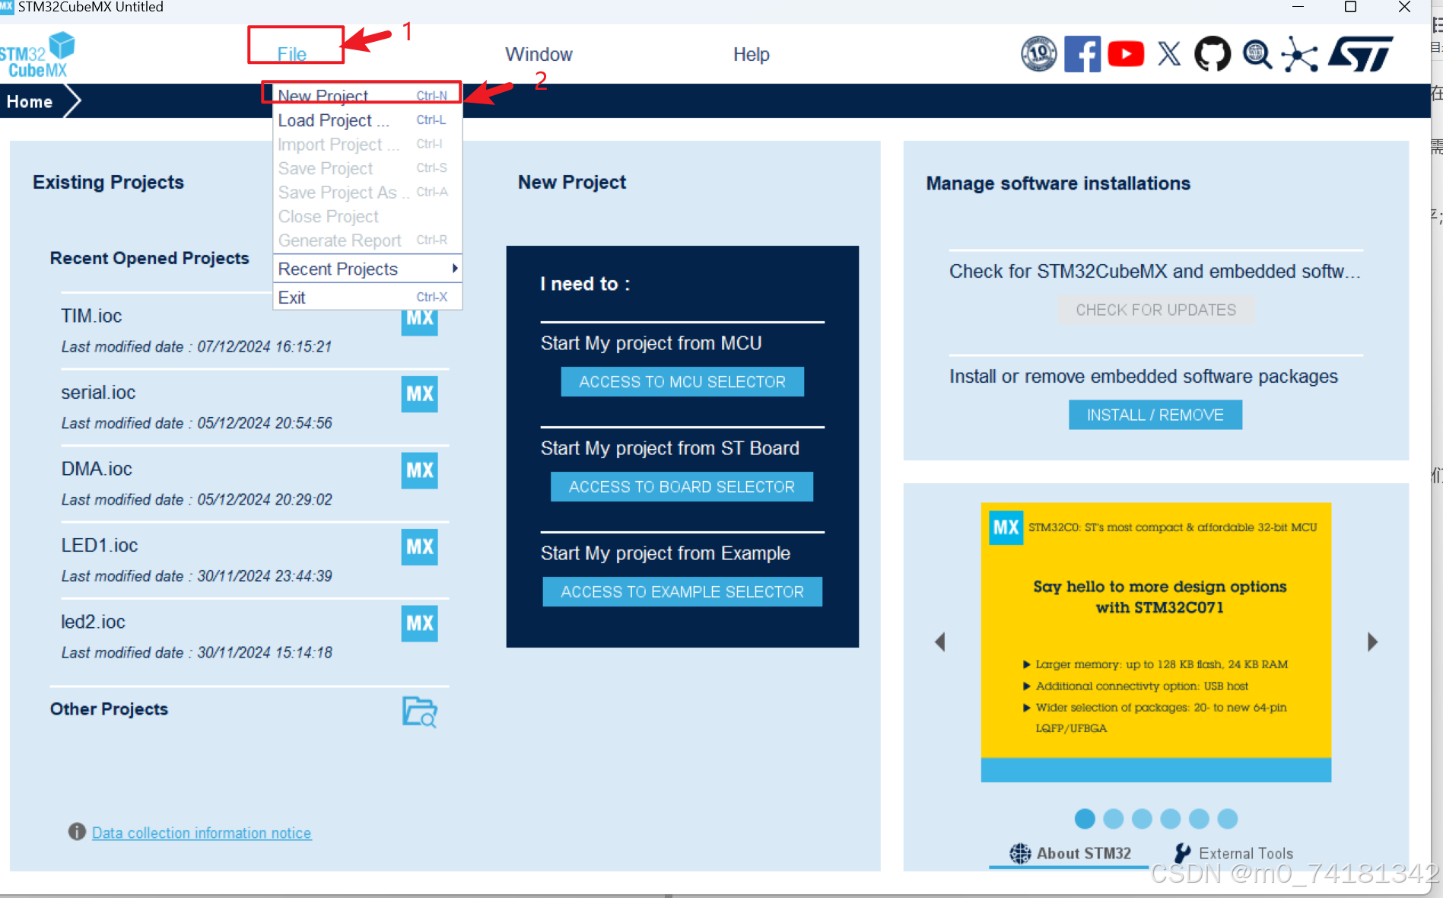Select the sixth carousel dot
1443x898 pixels.
(1228, 819)
